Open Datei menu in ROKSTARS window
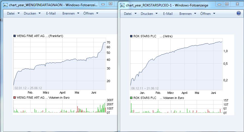 [130, 14]
